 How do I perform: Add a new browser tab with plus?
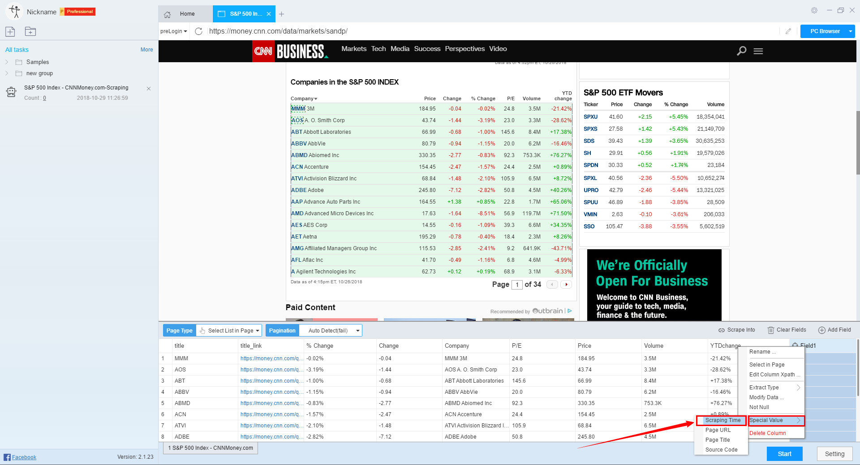[x=281, y=14]
